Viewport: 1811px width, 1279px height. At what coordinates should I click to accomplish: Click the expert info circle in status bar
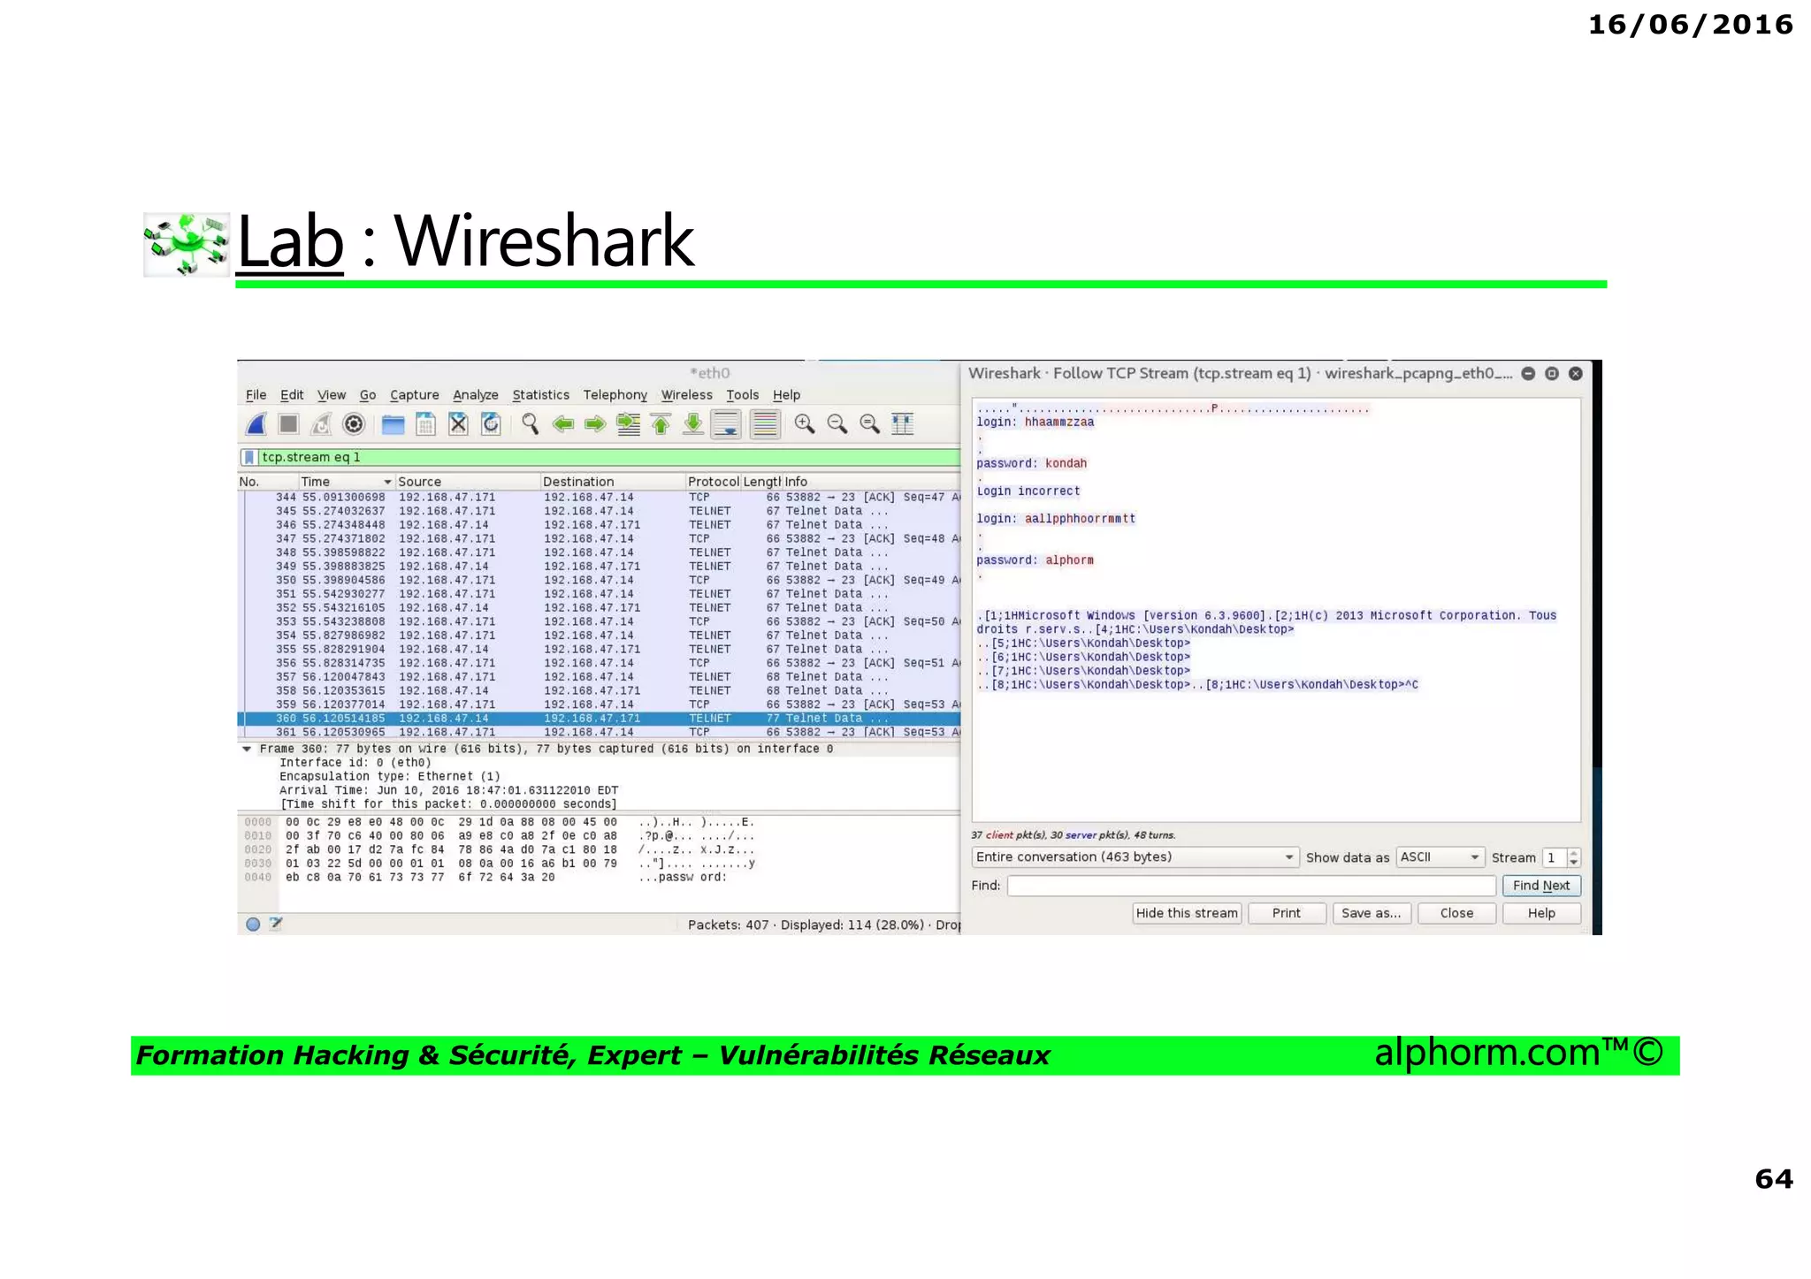tap(253, 924)
